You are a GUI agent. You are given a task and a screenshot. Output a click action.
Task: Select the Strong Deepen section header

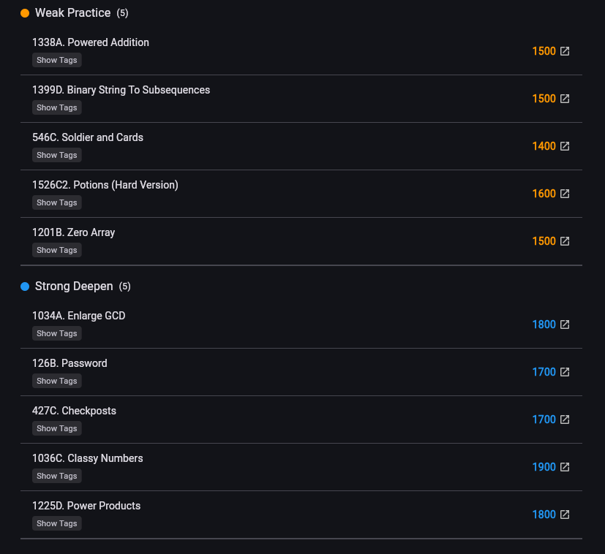click(x=75, y=287)
